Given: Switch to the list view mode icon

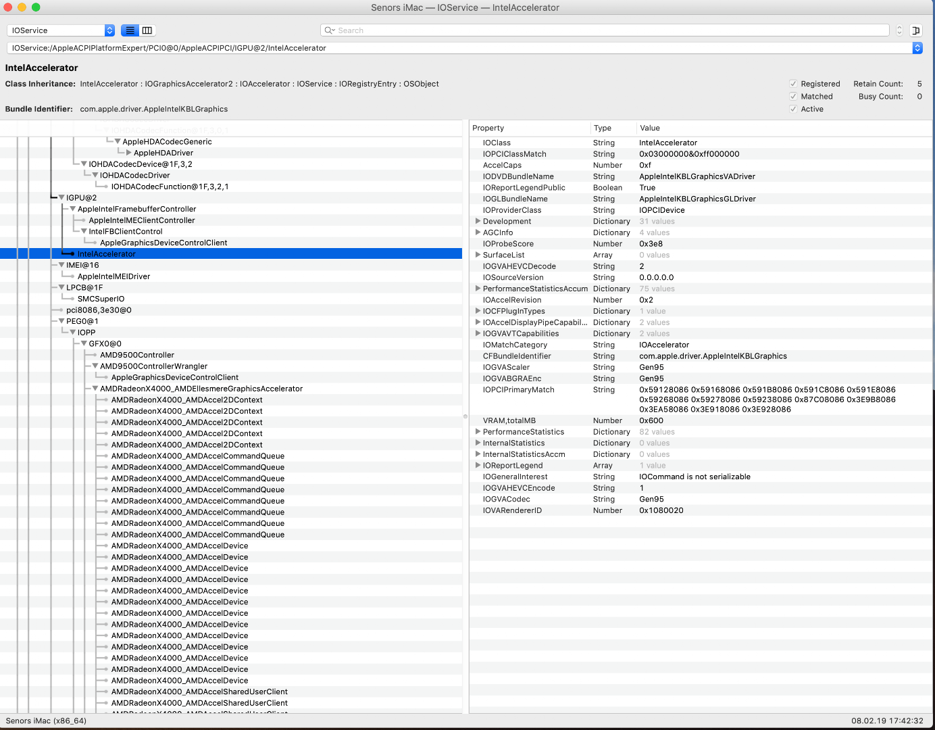Looking at the screenshot, I should click(130, 30).
